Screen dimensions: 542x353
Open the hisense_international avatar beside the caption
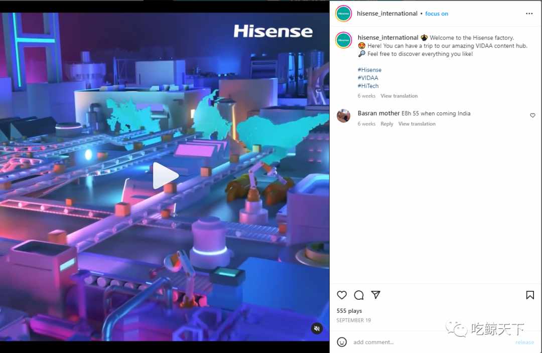344,40
